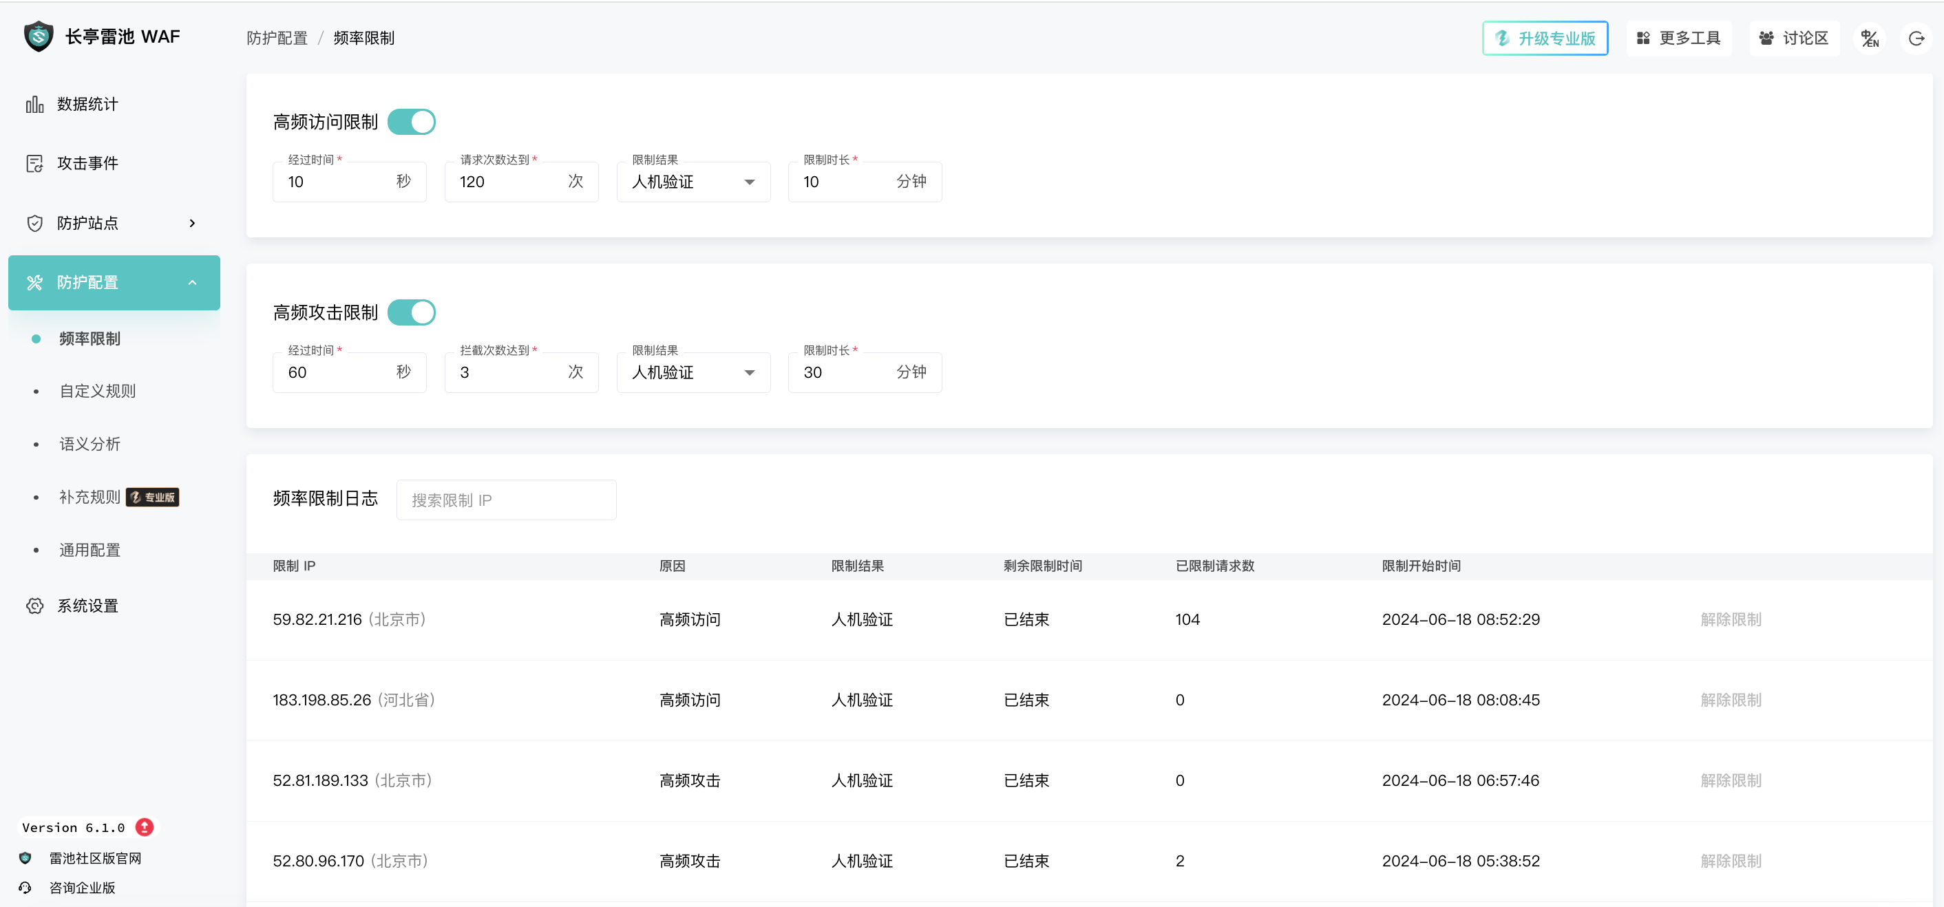
Task: Click the timestamp 2024-06-18 08:52:29
Action: tap(1460, 619)
